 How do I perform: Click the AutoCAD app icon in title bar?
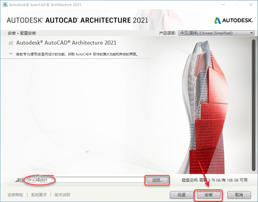pos(5,5)
